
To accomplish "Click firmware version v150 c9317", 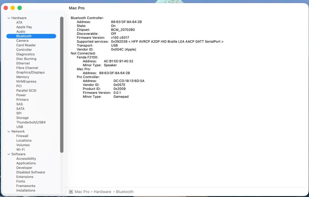I will coord(120,38).
